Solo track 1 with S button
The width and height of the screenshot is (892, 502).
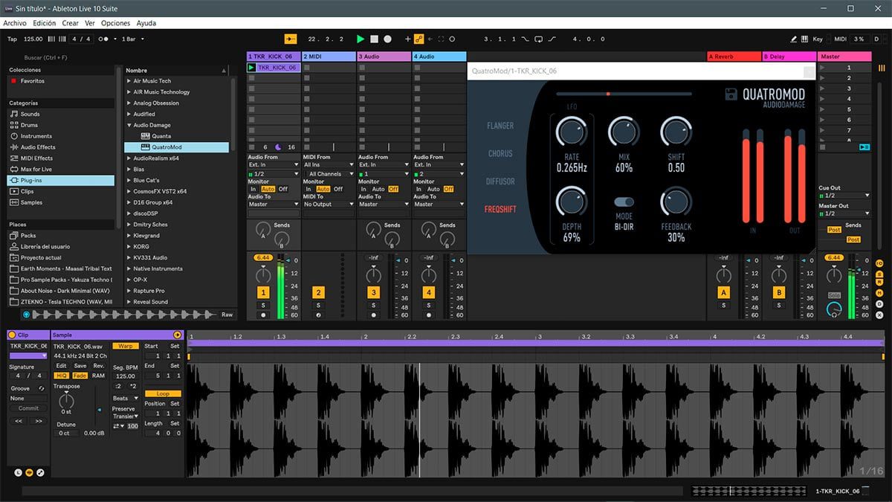262,306
